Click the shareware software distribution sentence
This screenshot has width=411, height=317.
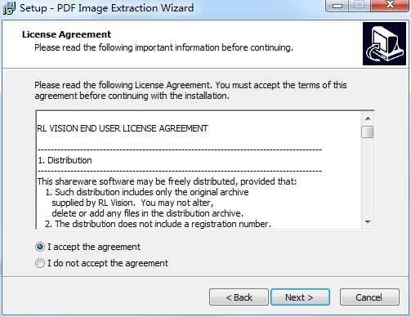pos(167,181)
